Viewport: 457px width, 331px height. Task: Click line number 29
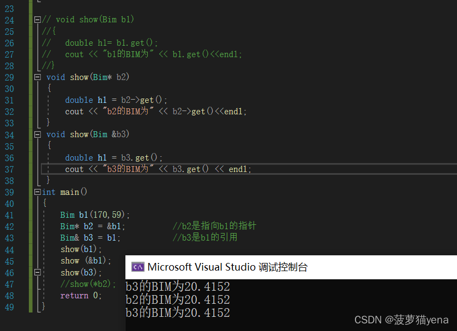pos(9,77)
